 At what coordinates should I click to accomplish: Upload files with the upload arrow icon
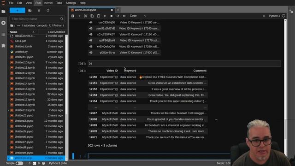point(39,11)
